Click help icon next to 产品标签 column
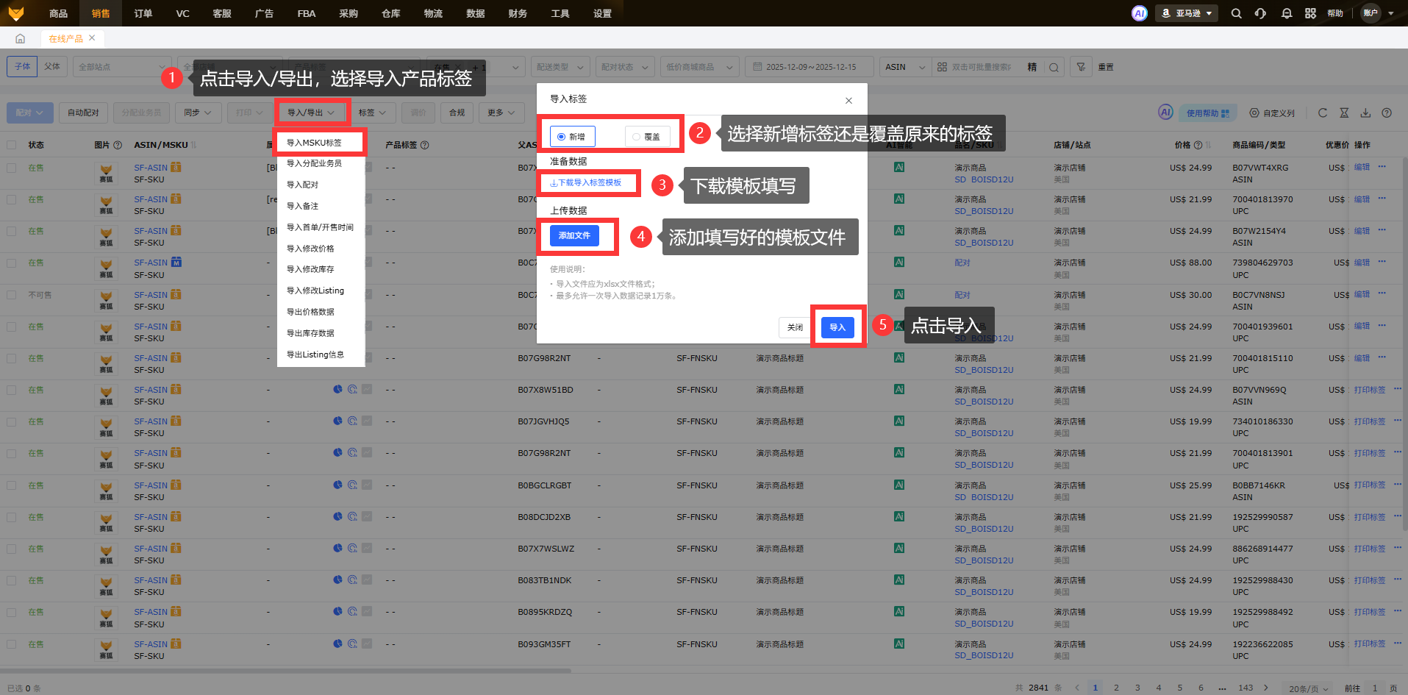This screenshot has height=695, width=1408. 424,145
